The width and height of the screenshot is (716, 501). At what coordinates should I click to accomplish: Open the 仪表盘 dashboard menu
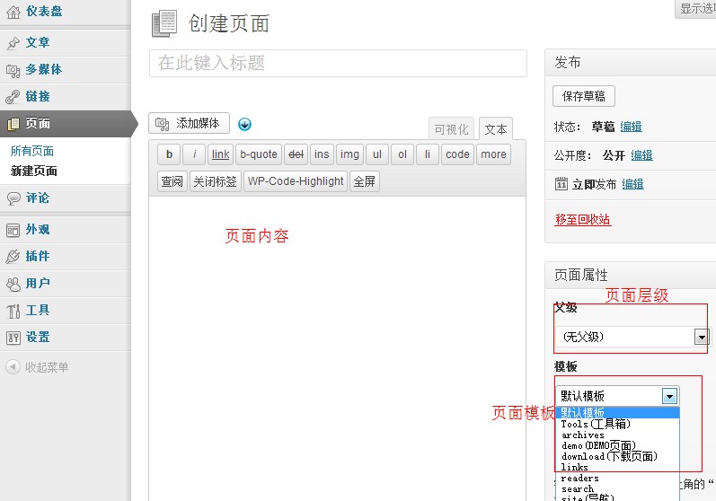[x=43, y=11]
